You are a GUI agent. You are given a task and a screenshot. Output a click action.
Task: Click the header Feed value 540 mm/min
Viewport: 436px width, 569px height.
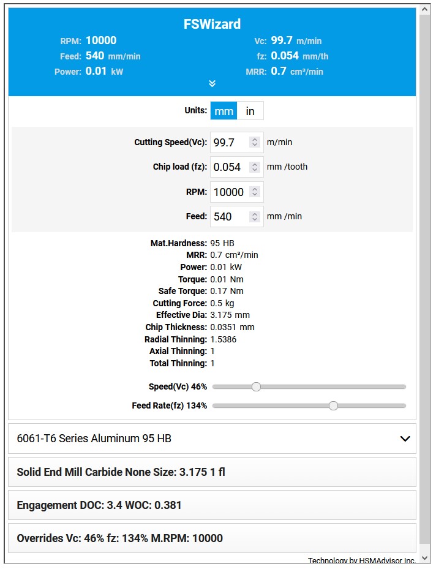pos(113,56)
